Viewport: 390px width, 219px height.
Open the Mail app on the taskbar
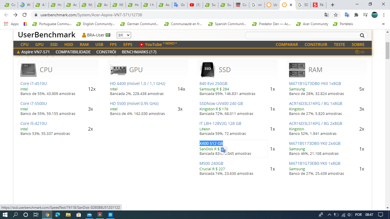(89, 215)
